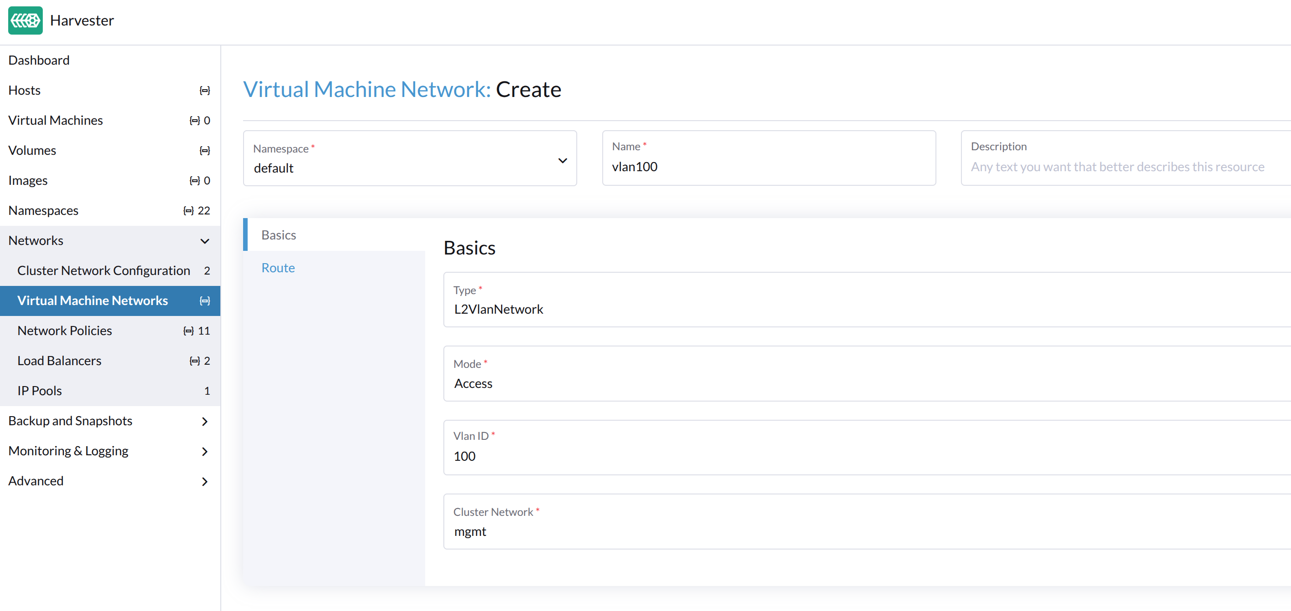Expand the Advanced sidebar section
This screenshot has height=611, width=1291.
pyautogui.click(x=204, y=482)
